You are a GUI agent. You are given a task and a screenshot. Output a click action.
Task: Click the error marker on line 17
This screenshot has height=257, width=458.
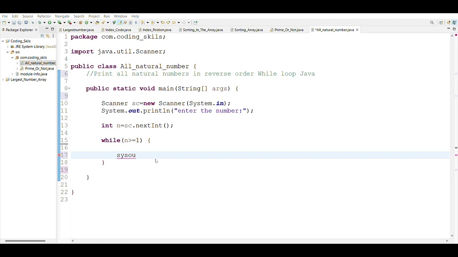(59, 155)
